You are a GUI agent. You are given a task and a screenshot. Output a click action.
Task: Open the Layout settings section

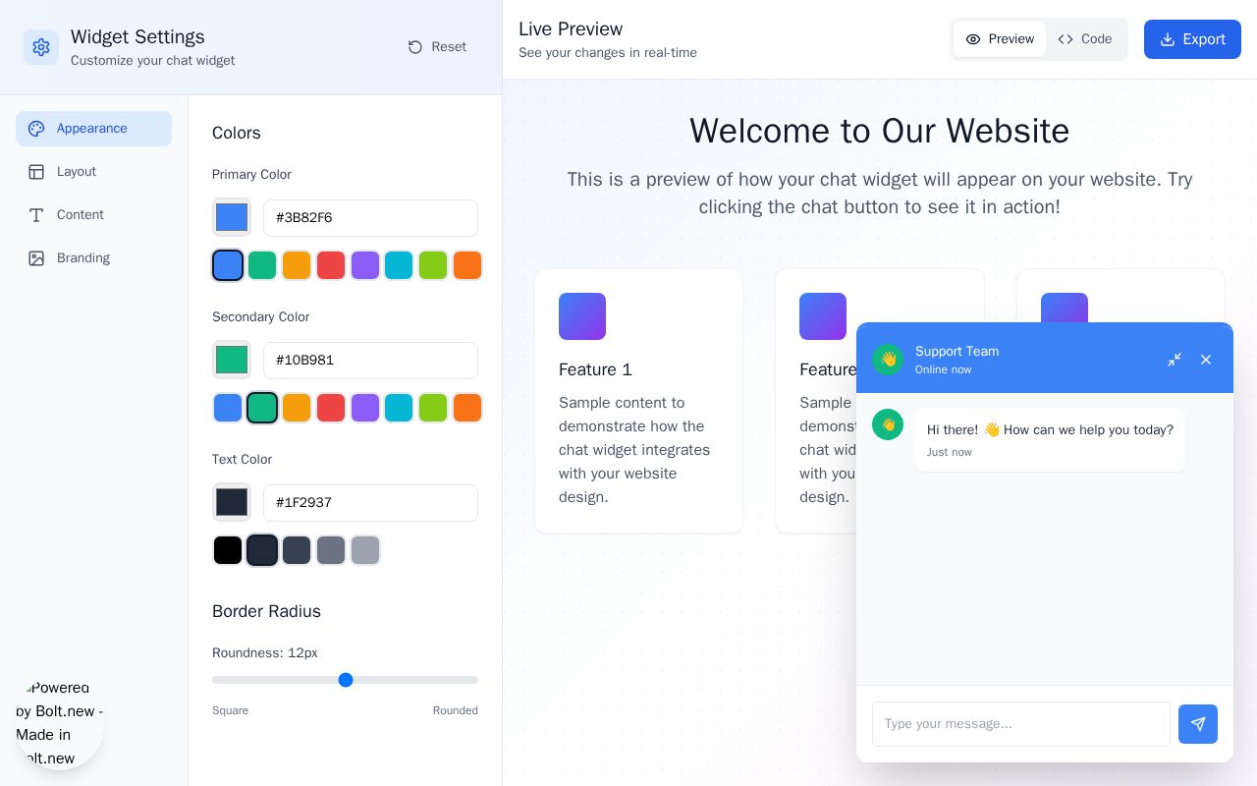click(x=93, y=172)
